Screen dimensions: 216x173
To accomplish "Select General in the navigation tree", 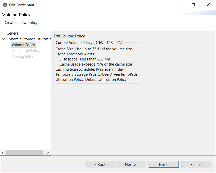I will click(x=13, y=33).
